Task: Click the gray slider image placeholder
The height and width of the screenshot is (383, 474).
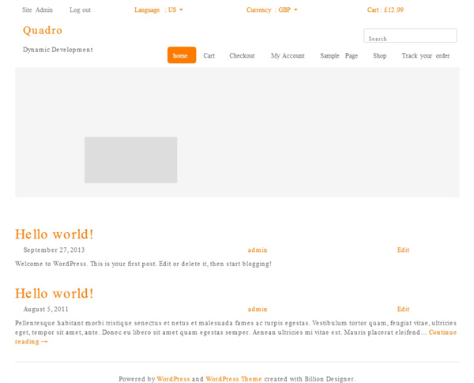Action: pos(130,160)
